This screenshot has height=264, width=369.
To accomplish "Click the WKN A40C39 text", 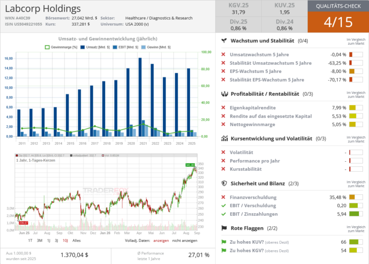I will (x=18, y=18).
